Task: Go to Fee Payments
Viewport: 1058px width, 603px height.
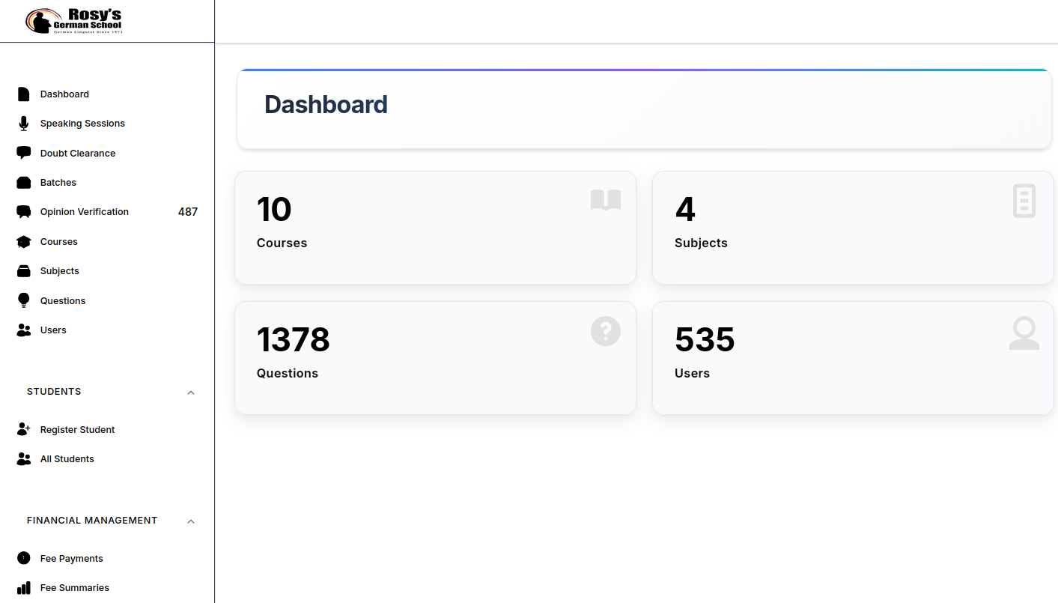Action: point(71,558)
